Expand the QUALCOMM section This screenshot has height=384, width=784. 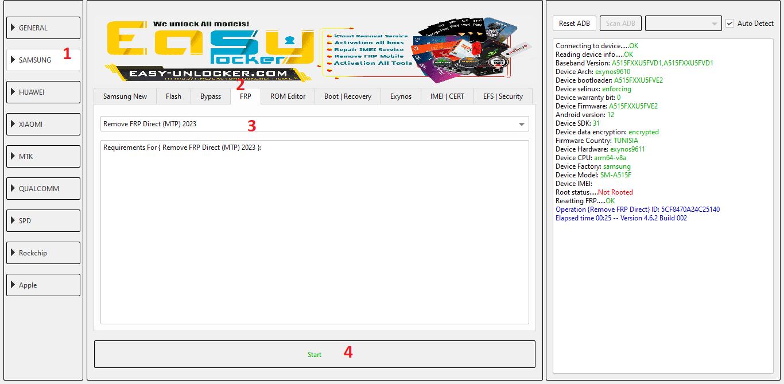43,188
